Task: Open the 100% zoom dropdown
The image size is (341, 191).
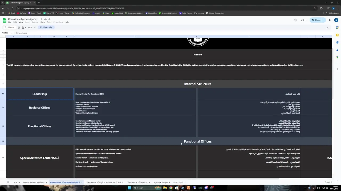Action: coord(31,28)
